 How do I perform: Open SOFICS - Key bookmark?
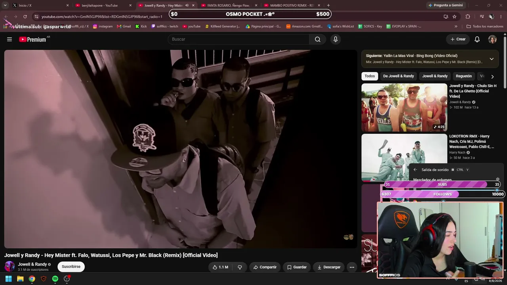coord(370,27)
